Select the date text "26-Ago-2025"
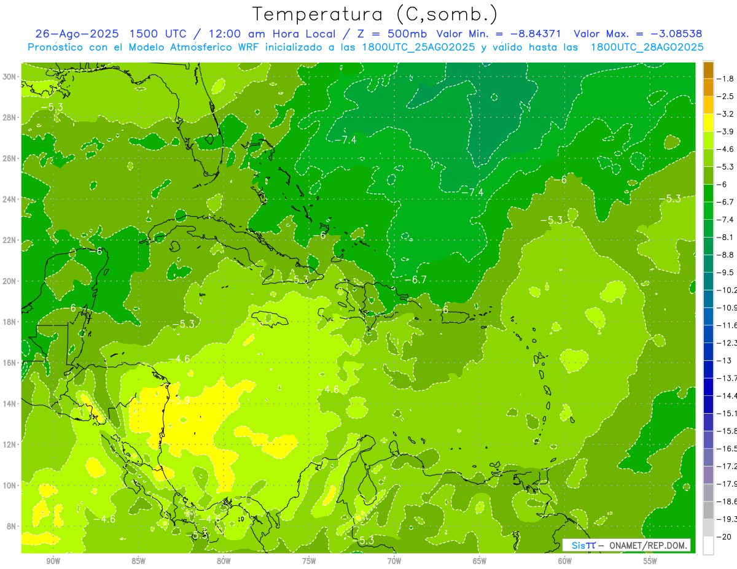737x569 pixels. click(76, 34)
